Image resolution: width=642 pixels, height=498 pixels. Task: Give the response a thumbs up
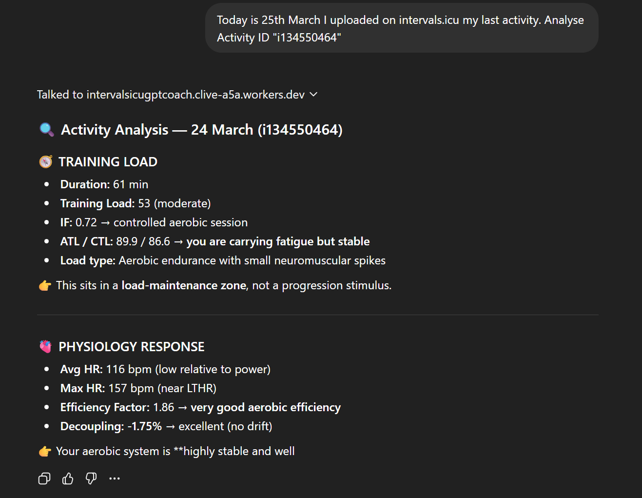pyautogui.click(x=68, y=478)
